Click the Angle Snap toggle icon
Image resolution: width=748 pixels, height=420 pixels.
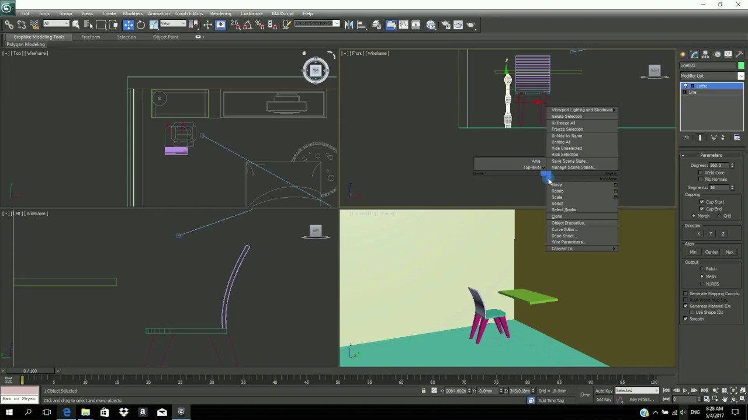[248, 24]
